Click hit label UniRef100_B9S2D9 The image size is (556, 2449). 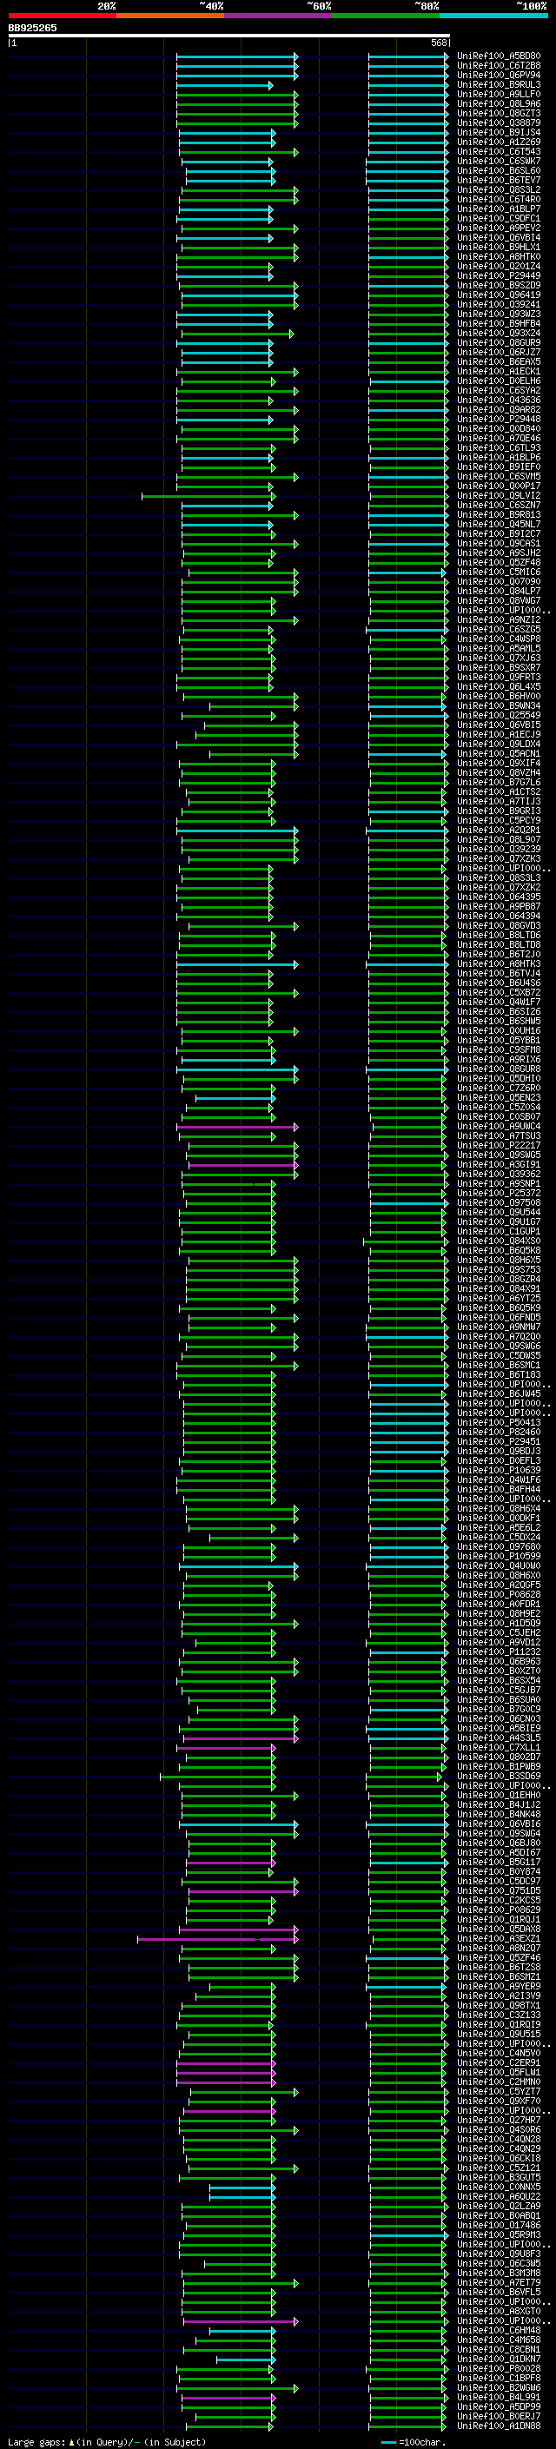499,285
